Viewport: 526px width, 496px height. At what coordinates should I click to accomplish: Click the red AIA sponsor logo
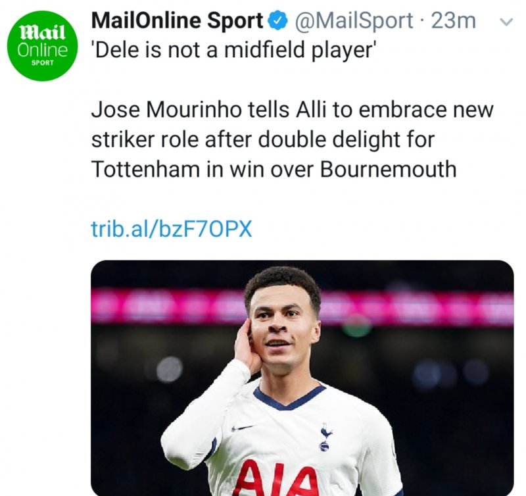pyautogui.click(x=278, y=478)
